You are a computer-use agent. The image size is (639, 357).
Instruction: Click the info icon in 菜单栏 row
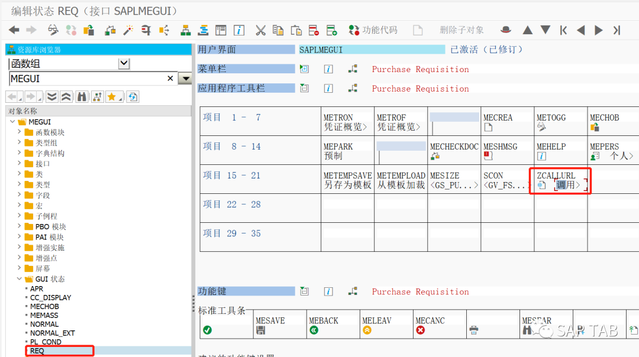[x=328, y=69]
